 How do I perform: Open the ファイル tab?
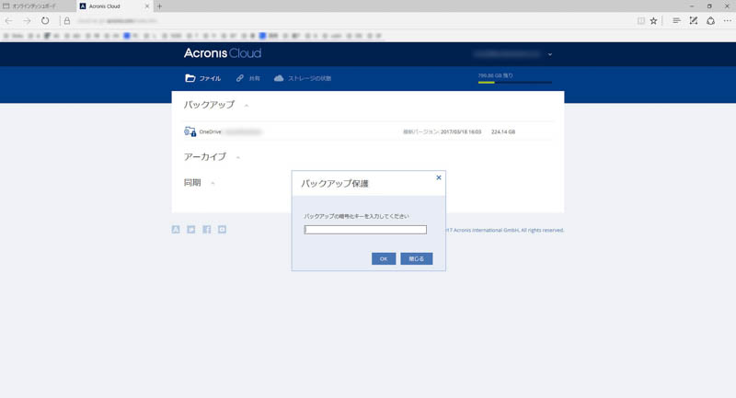[202, 78]
